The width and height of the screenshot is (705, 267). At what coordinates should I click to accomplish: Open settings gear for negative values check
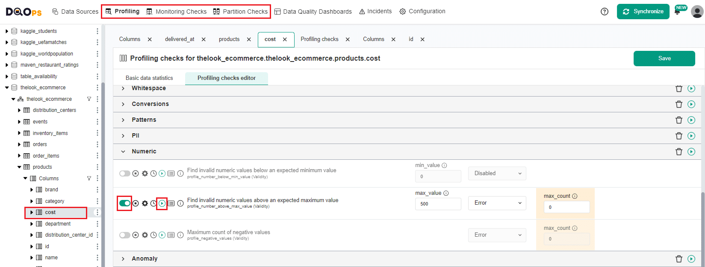point(145,235)
